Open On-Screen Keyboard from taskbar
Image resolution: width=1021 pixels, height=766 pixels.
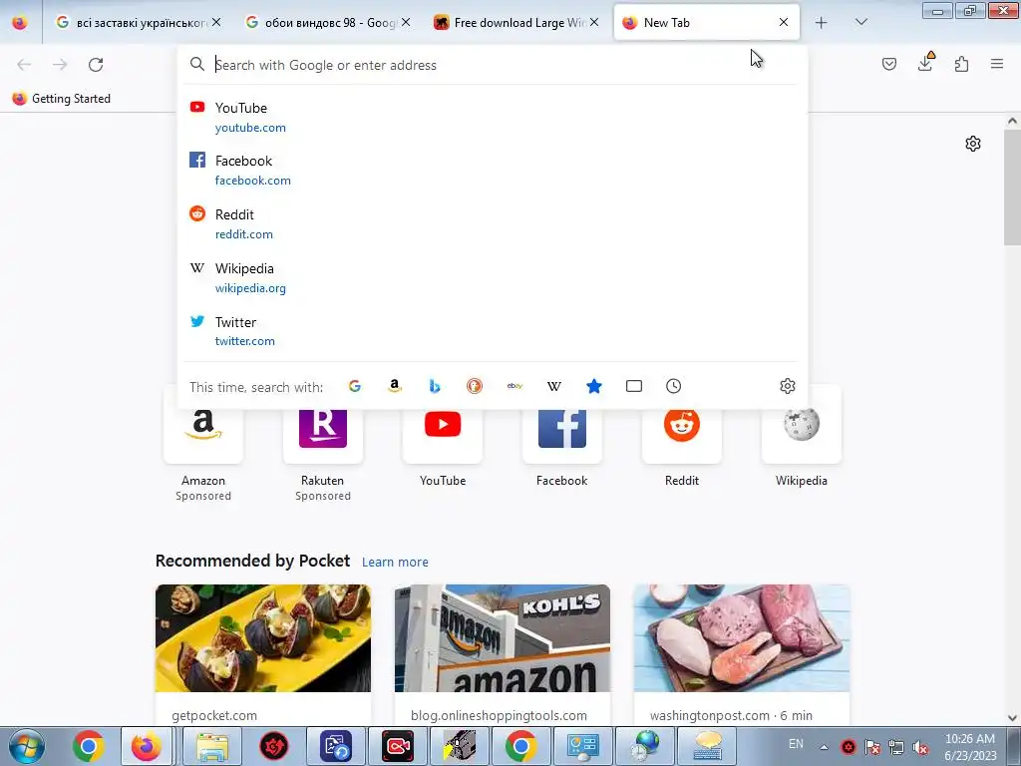click(x=707, y=746)
